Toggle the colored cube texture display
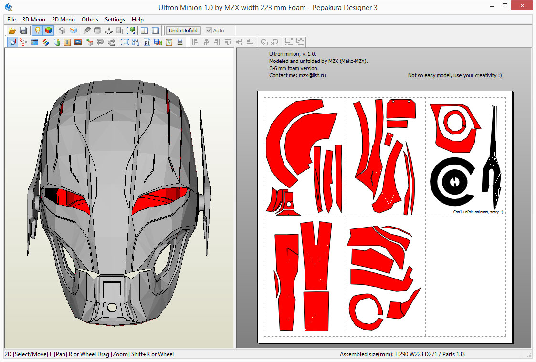The image size is (536, 362). pyautogui.click(x=49, y=31)
